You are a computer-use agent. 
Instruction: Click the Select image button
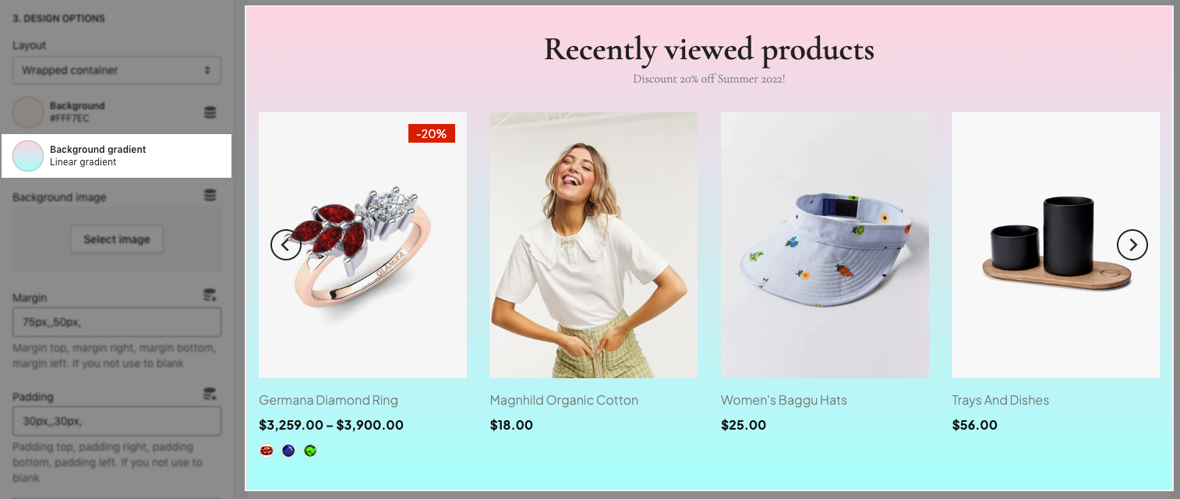[x=117, y=239]
